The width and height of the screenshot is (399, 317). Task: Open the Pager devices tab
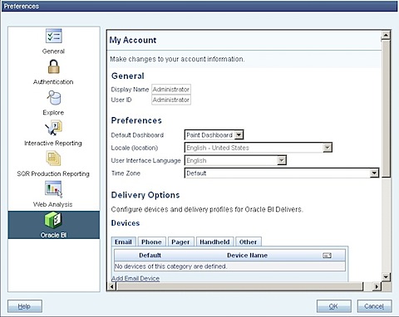pos(180,241)
